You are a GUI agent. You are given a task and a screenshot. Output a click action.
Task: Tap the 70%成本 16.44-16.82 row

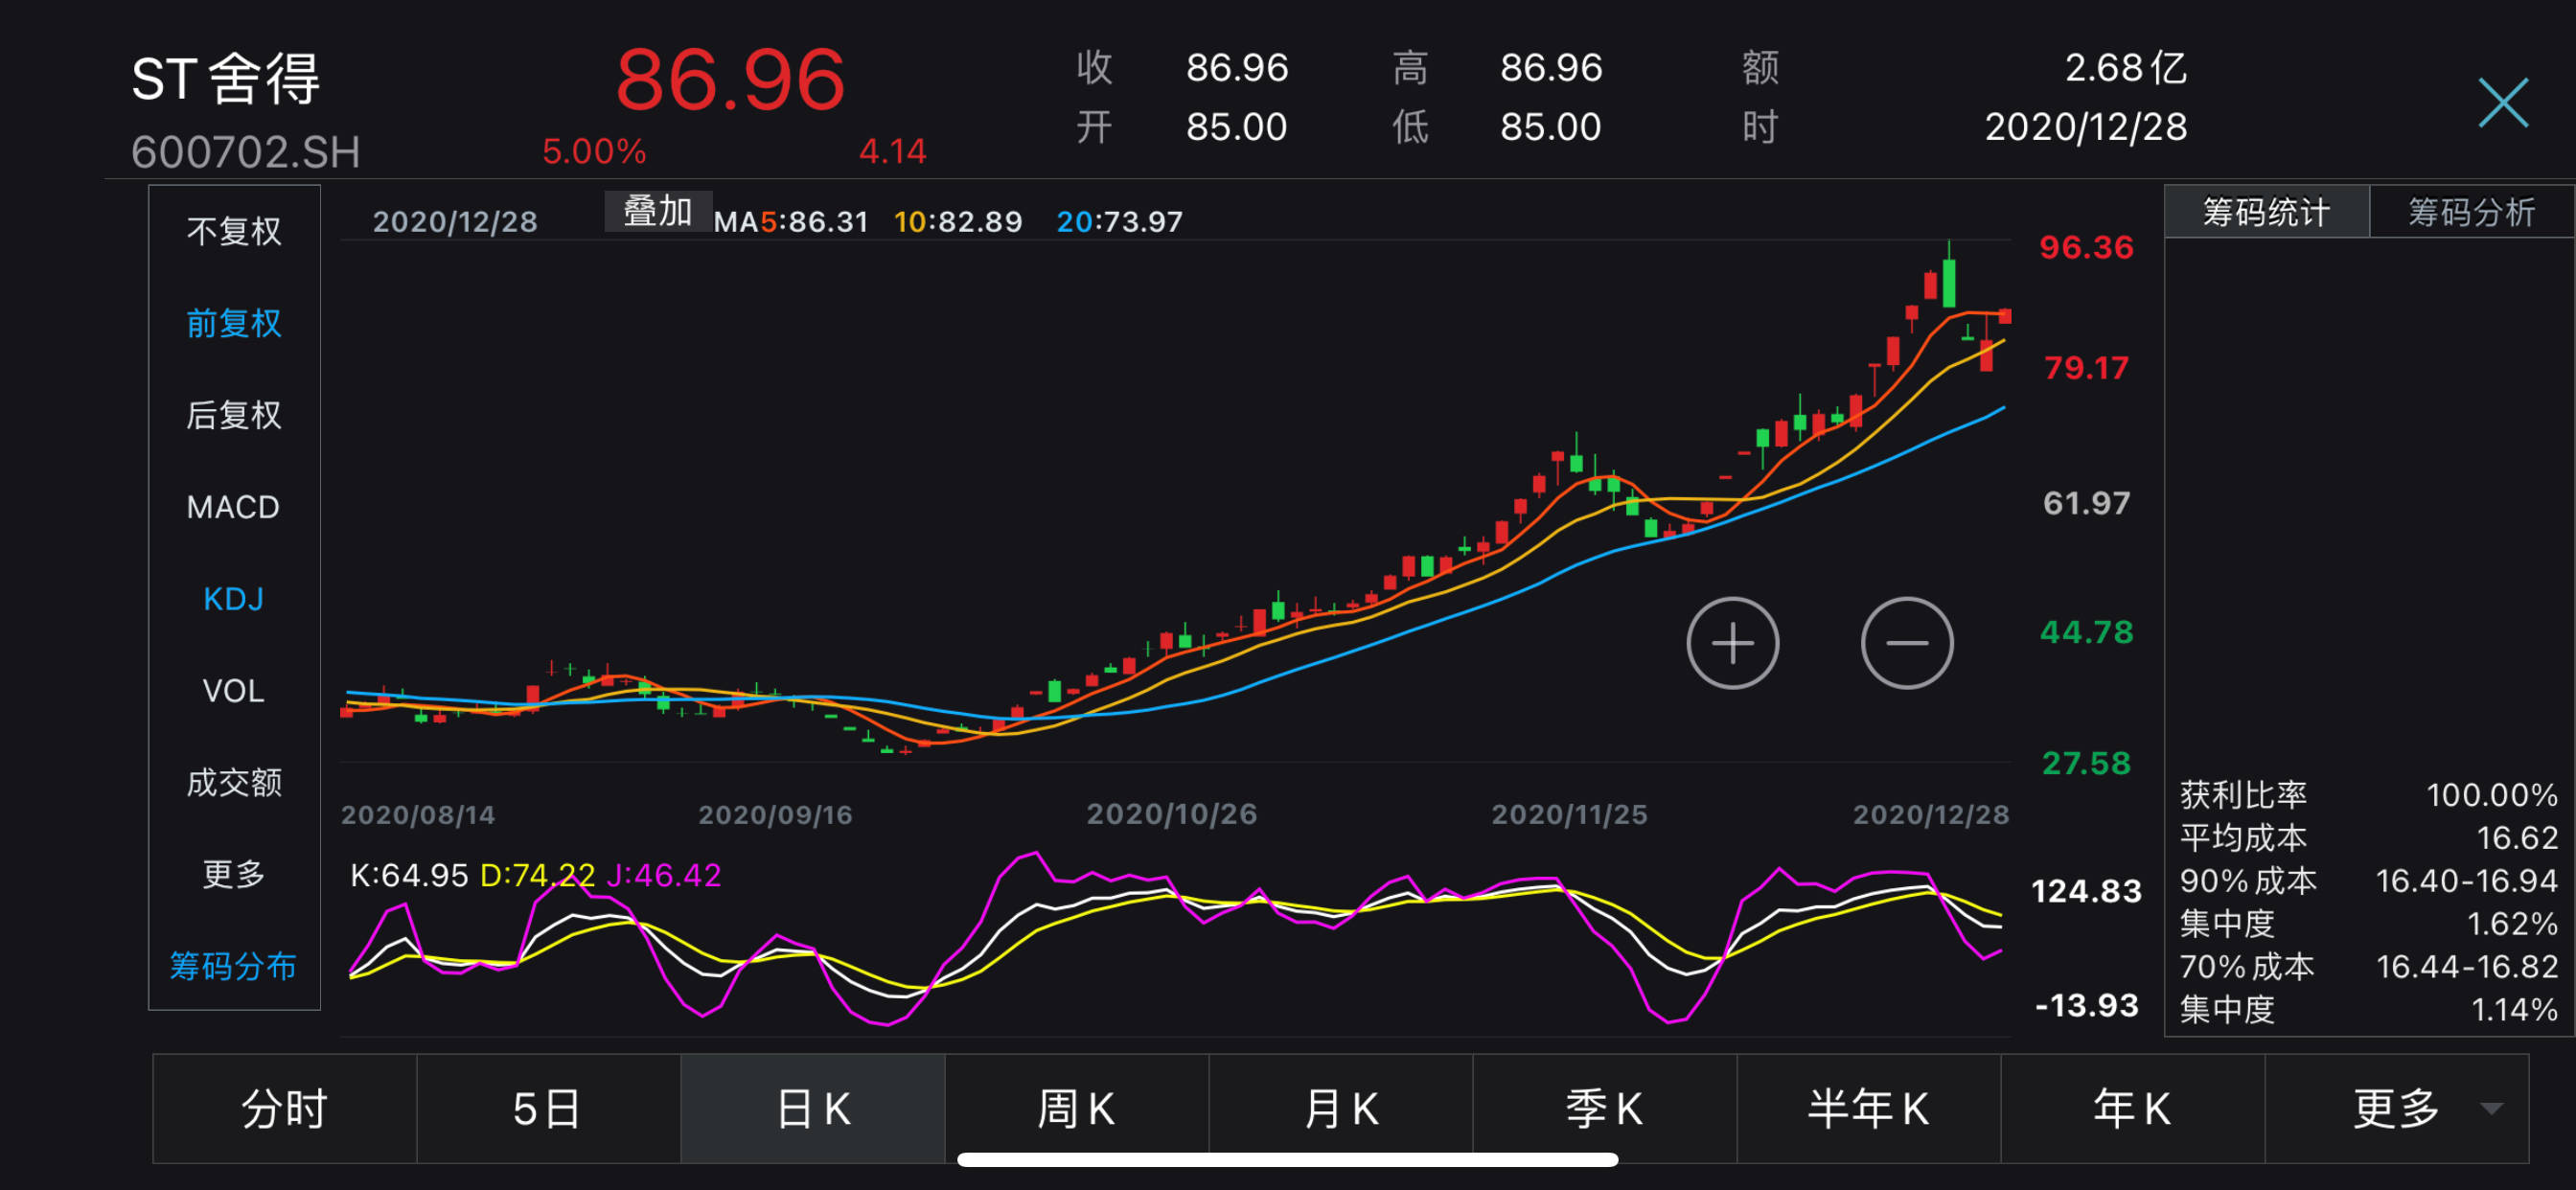pyautogui.click(x=2368, y=967)
